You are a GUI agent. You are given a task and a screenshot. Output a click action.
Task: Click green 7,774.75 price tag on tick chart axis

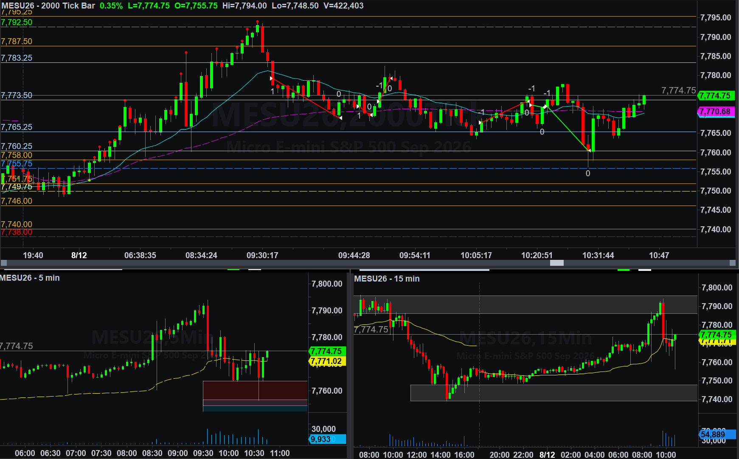pos(716,96)
